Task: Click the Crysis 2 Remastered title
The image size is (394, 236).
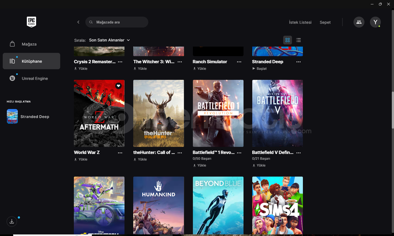Action: [95, 62]
